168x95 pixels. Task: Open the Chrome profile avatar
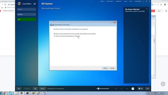165,5
